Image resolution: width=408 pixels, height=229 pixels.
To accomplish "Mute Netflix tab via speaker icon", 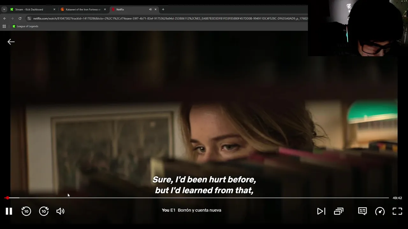I will click(x=150, y=10).
